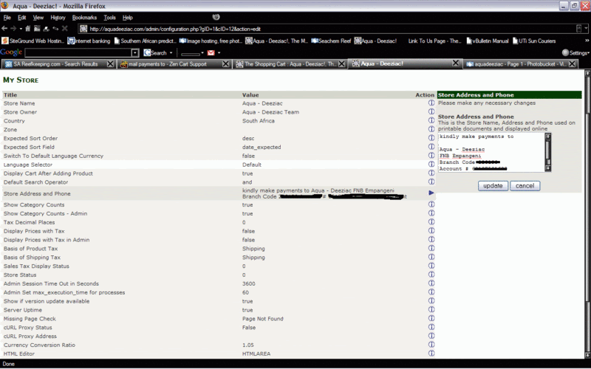Open the Google toolbar Settings dropdown
This screenshot has width=591, height=369.
click(x=575, y=52)
